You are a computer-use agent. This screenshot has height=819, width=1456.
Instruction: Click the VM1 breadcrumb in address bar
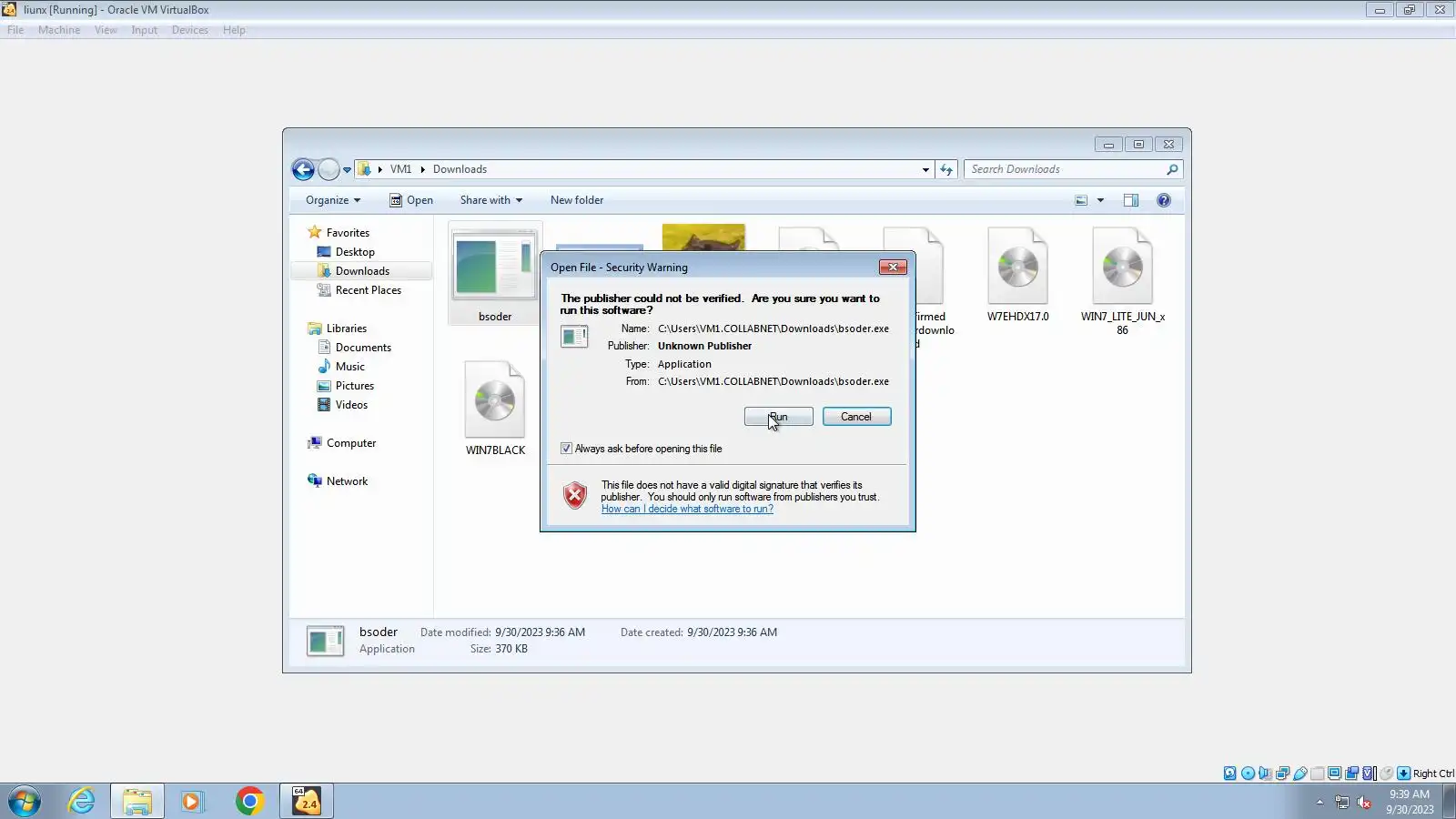[400, 169]
